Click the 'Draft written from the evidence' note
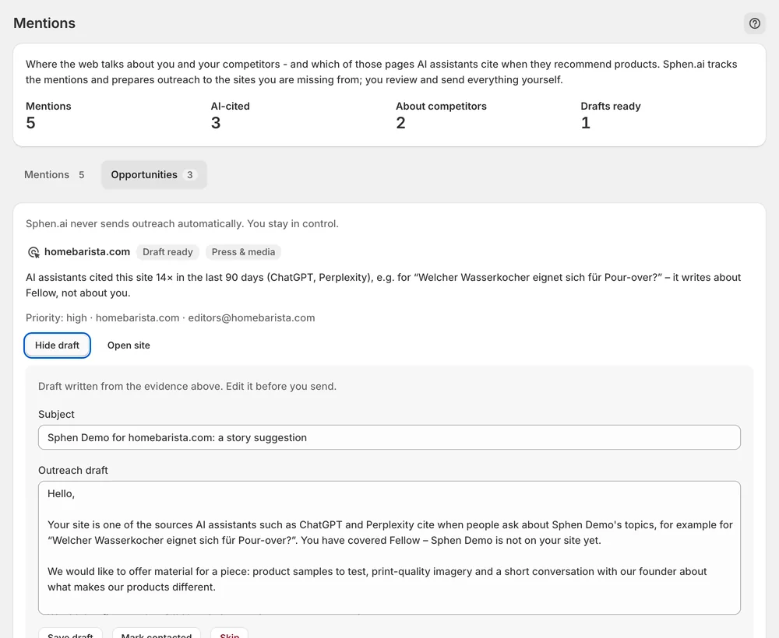This screenshot has height=638, width=779. click(x=187, y=387)
